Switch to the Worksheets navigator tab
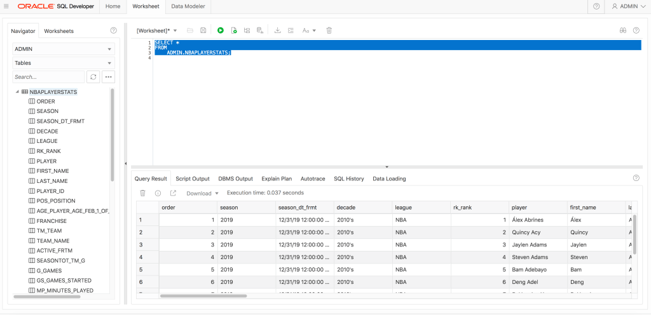The image size is (651, 315). coord(58,31)
